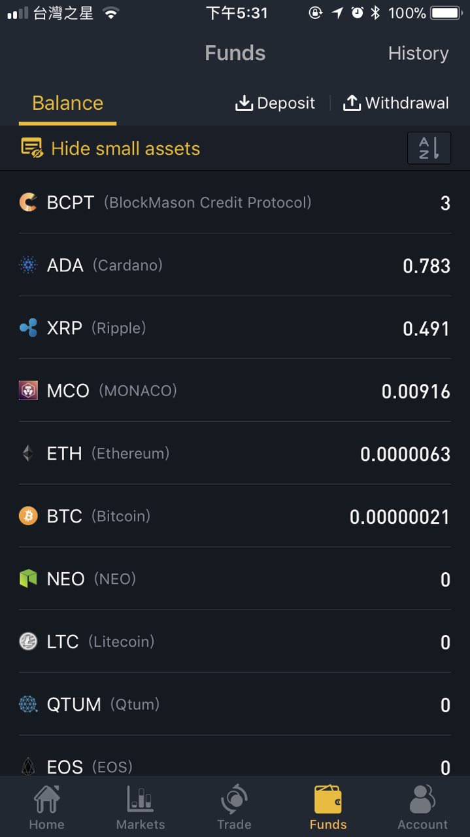Open the Markets chart icon

click(141, 800)
